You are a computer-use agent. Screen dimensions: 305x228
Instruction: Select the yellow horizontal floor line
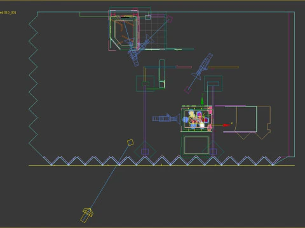tap(161, 165)
